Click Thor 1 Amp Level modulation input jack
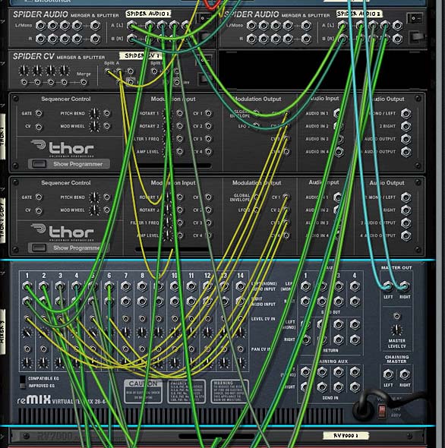The image size is (445, 448). [179, 151]
